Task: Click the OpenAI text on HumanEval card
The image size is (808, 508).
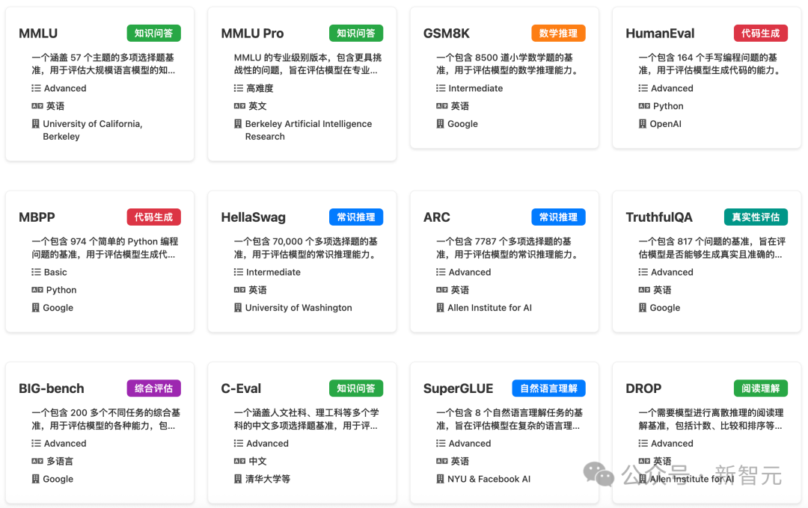Action: tap(665, 124)
